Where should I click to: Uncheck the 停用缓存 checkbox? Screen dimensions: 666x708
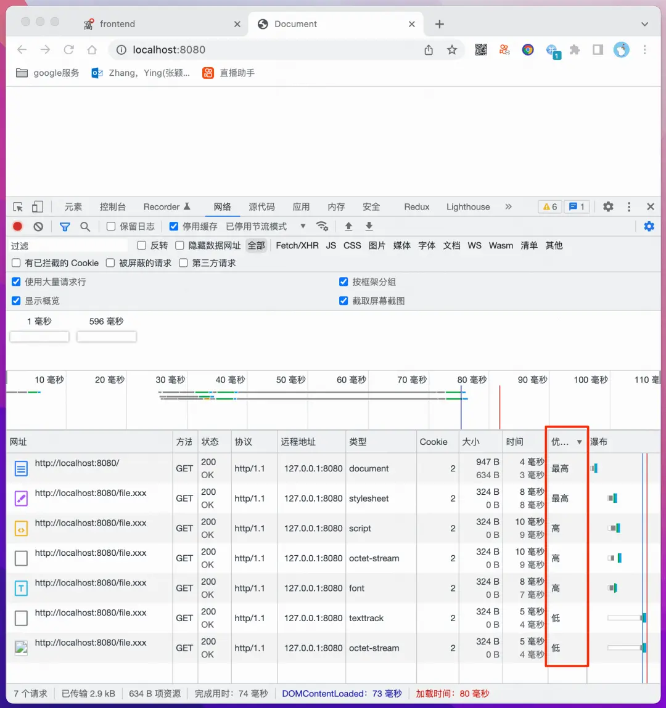[173, 226]
